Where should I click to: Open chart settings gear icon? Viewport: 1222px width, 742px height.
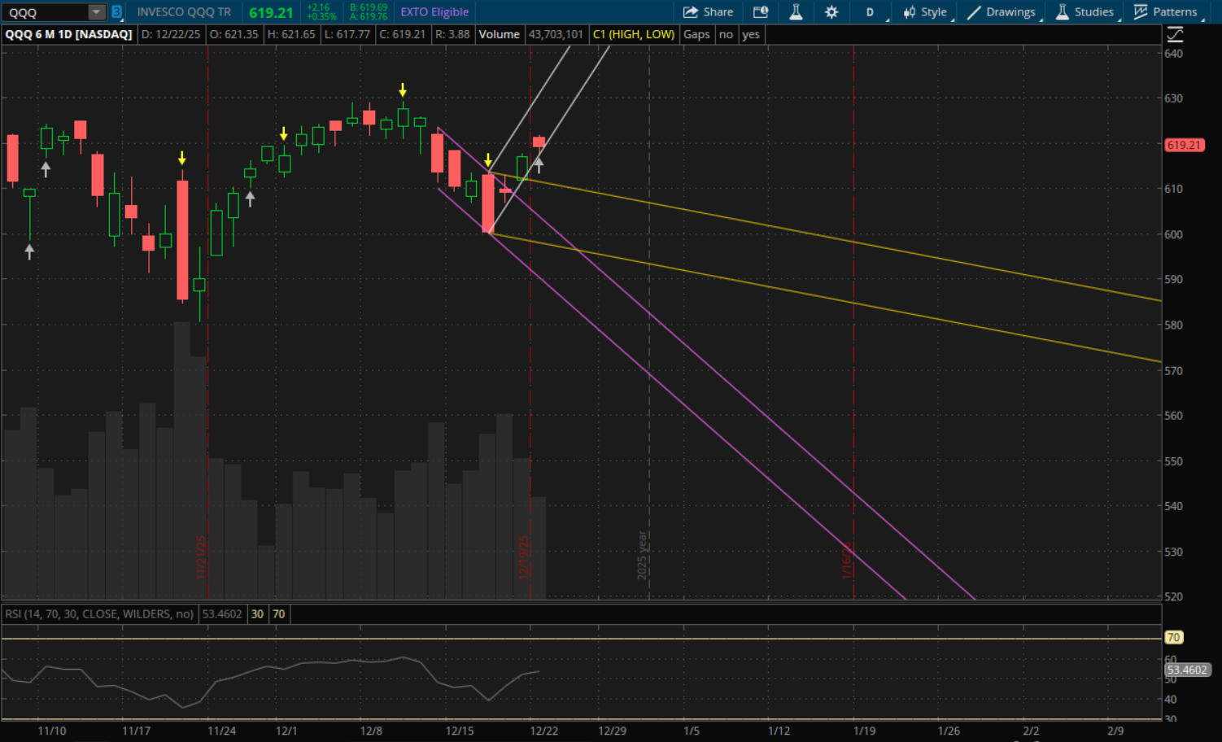[x=831, y=12]
